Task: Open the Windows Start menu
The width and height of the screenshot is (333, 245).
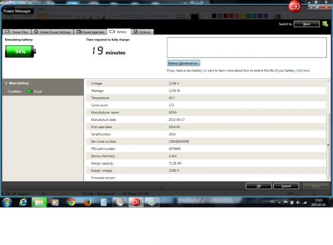Action: [x=7, y=203]
